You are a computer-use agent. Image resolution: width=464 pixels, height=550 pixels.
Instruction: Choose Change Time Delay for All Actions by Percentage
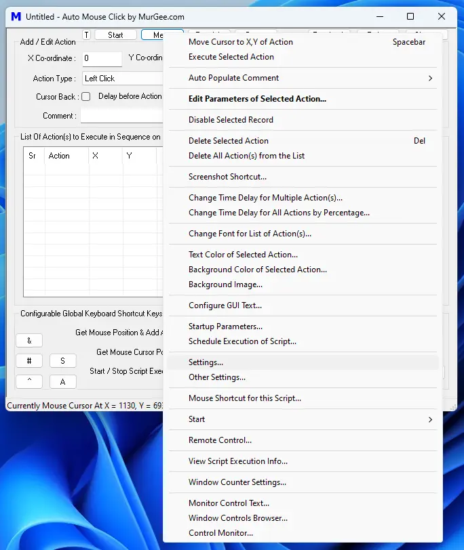point(303,213)
